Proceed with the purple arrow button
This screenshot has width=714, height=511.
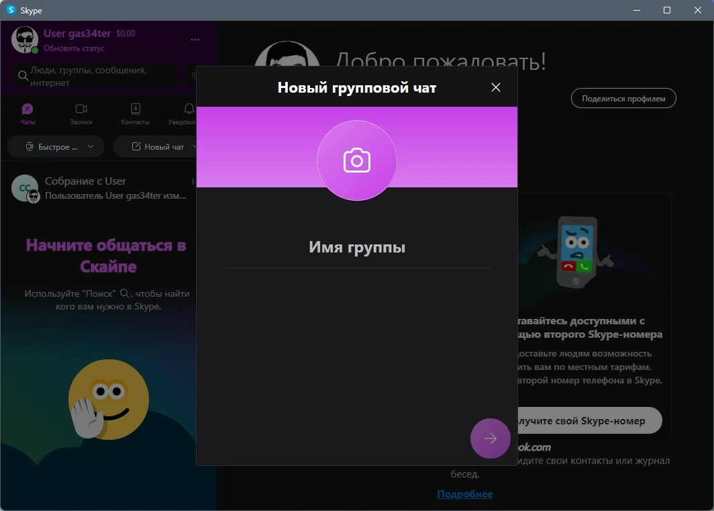[x=490, y=438]
